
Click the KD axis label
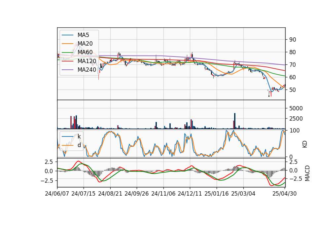click(305, 144)
